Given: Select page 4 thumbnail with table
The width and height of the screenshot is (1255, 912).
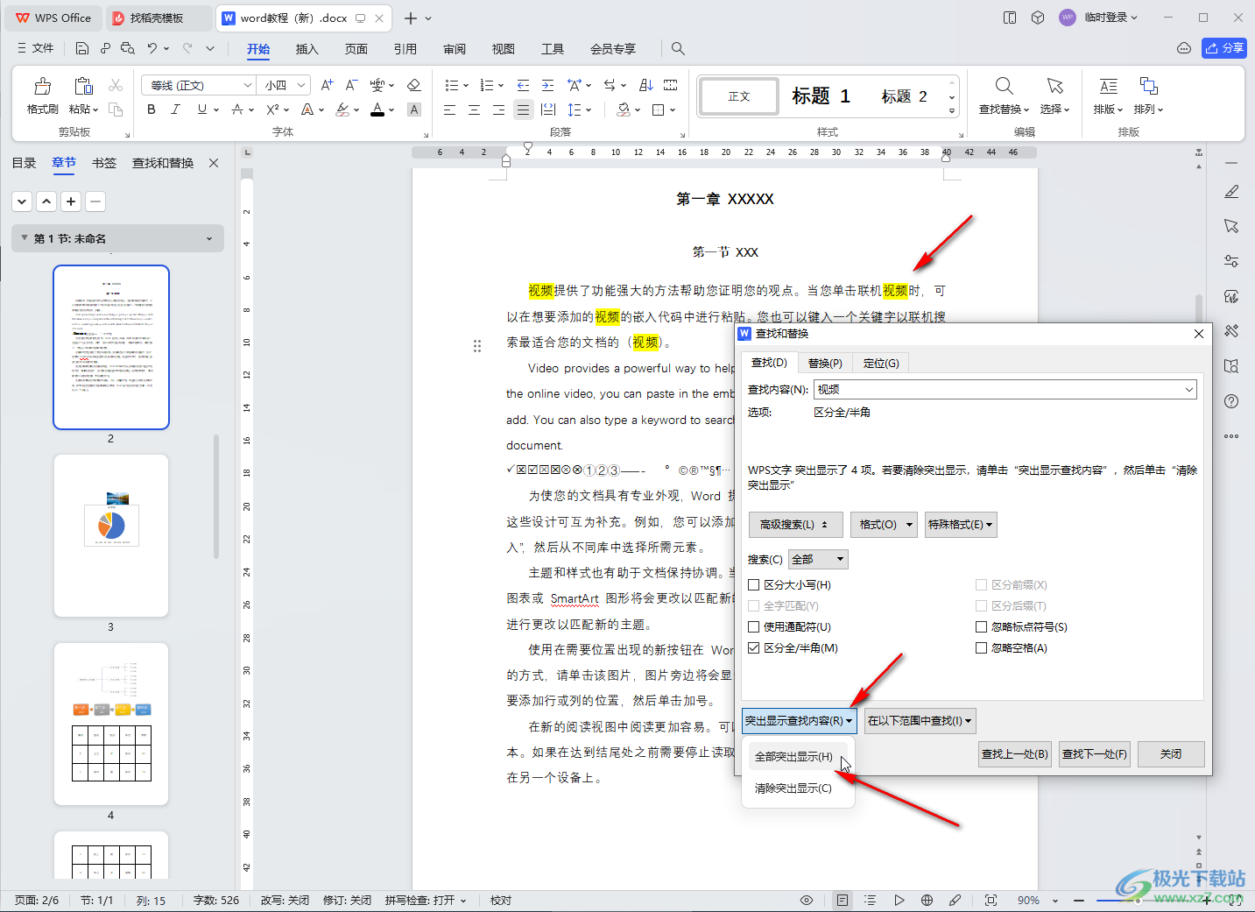Looking at the screenshot, I should (110, 724).
